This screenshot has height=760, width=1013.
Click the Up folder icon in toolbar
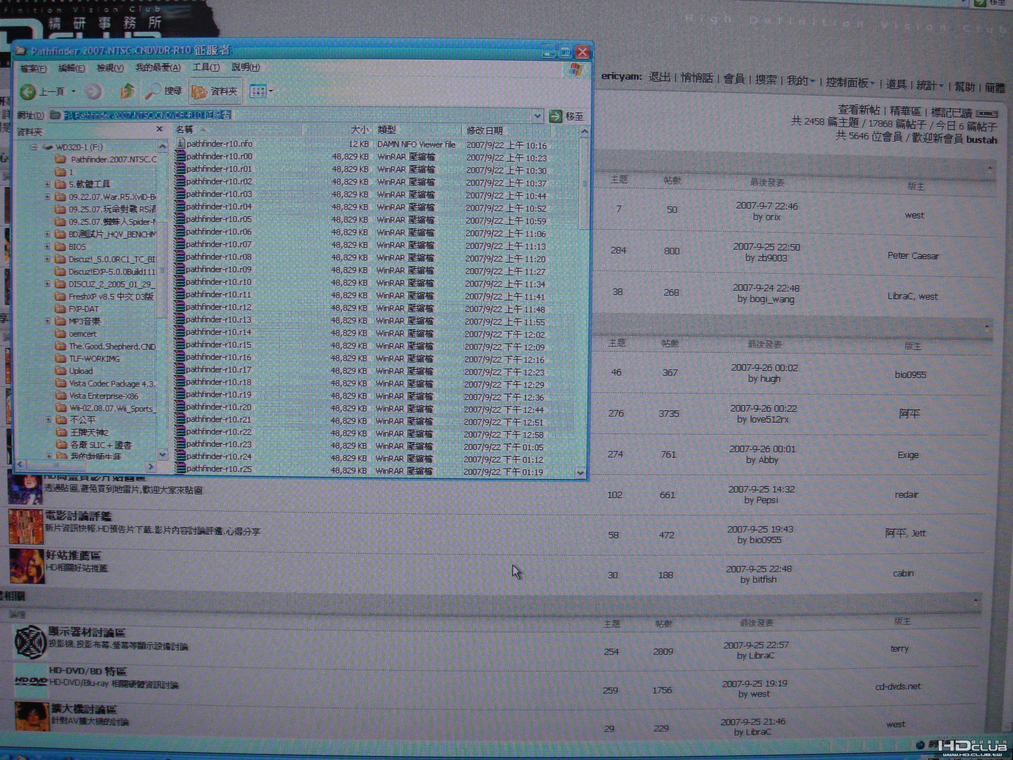pyautogui.click(x=127, y=91)
